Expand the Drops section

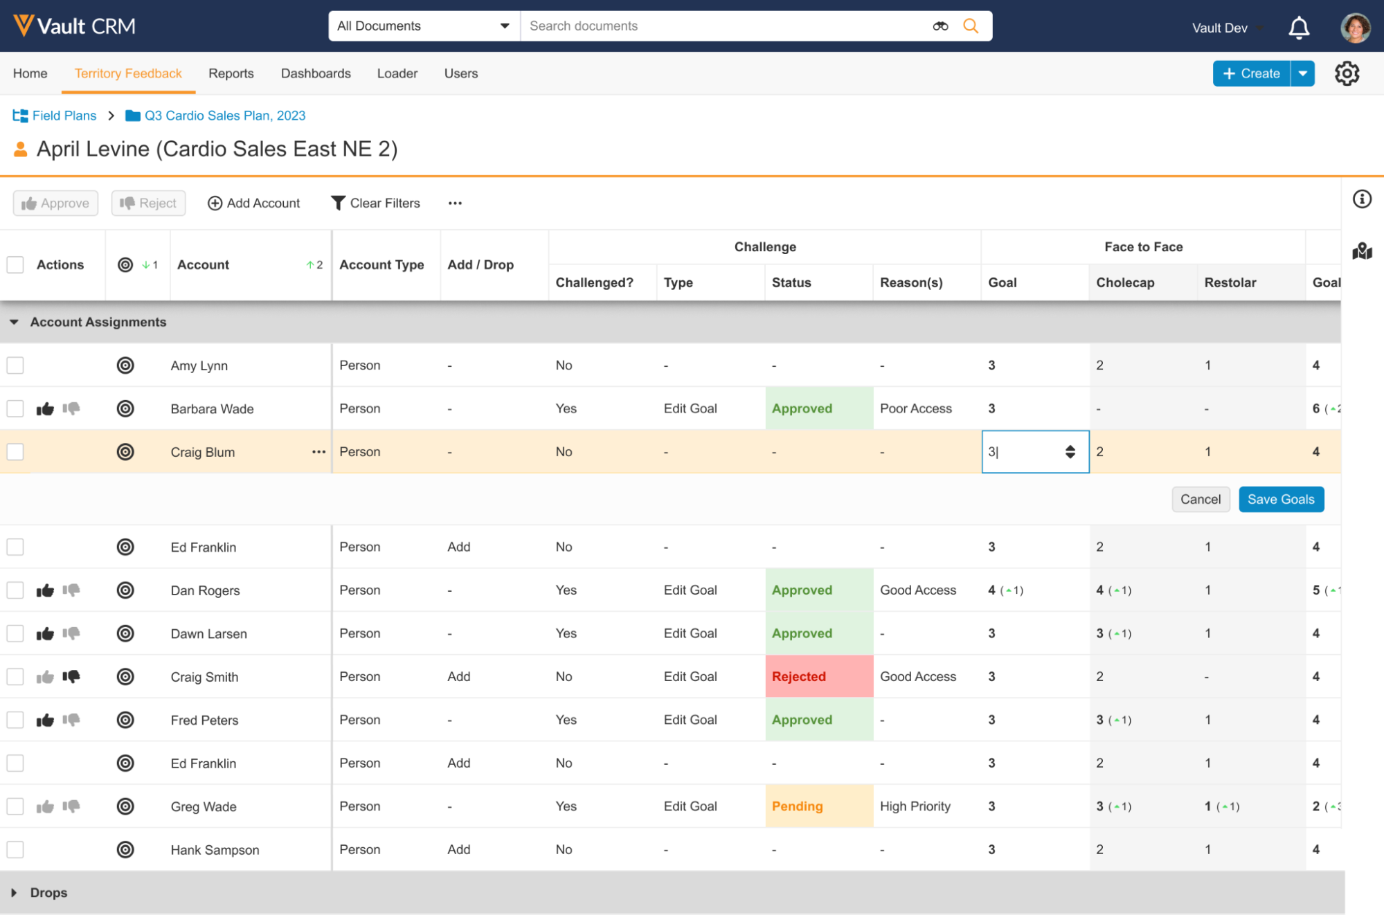pyautogui.click(x=14, y=893)
